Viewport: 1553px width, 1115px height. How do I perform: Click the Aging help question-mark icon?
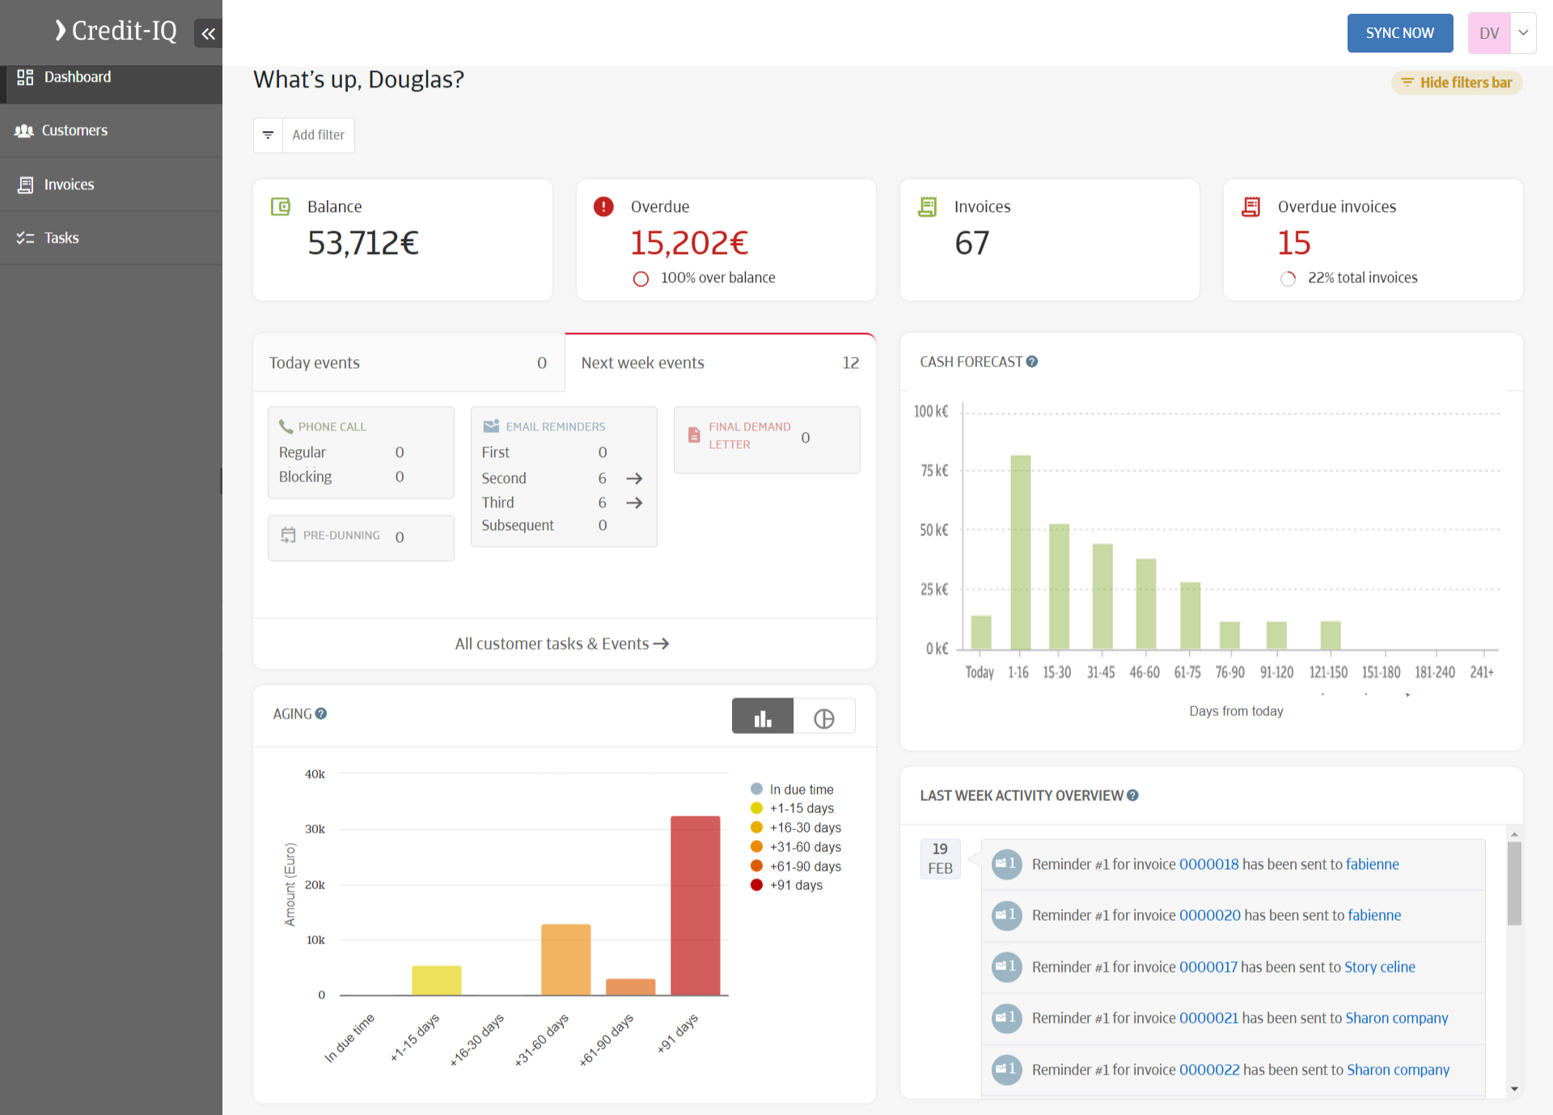(x=321, y=714)
